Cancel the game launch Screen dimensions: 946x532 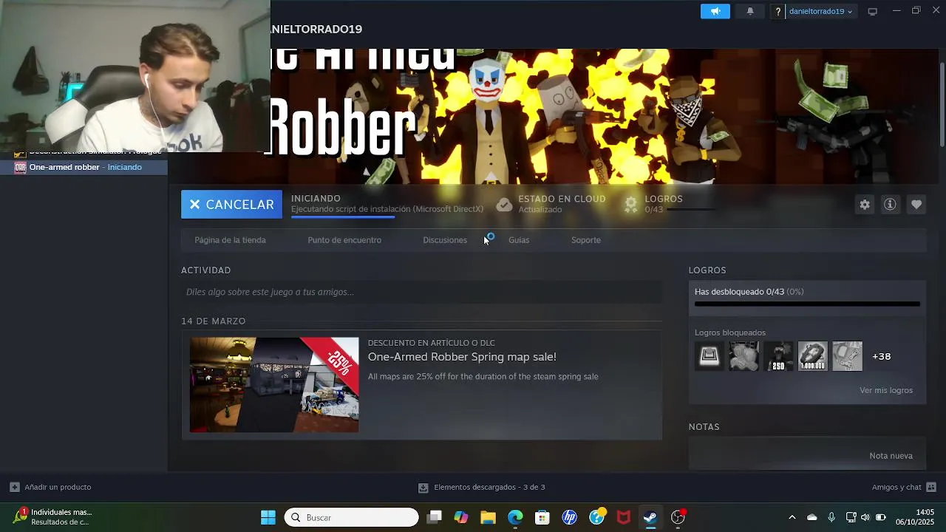click(231, 205)
